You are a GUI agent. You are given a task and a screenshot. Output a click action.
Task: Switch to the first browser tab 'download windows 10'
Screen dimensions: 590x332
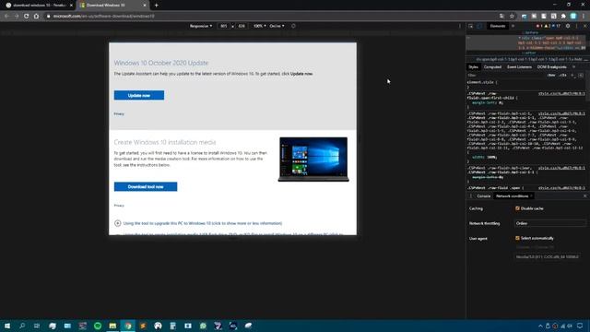(38, 6)
